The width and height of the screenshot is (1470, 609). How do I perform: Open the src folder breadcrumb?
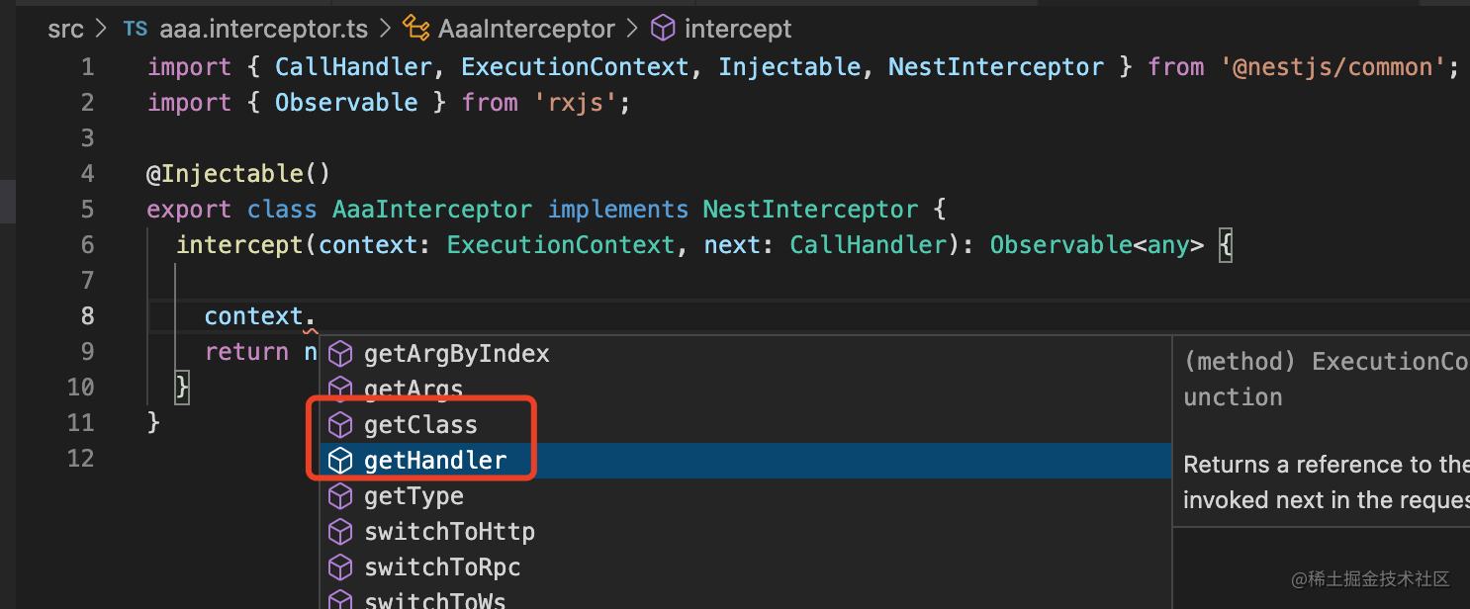(x=65, y=30)
